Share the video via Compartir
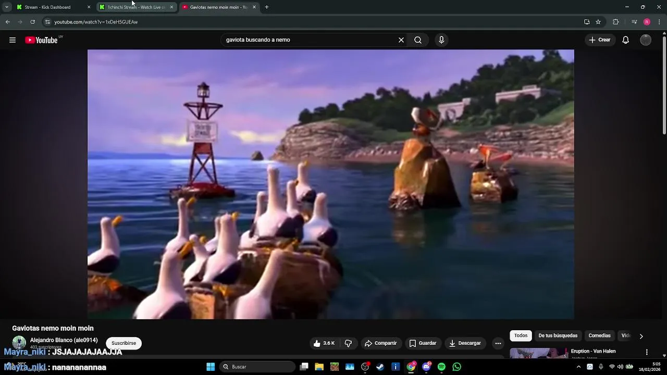 (x=381, y=343)
